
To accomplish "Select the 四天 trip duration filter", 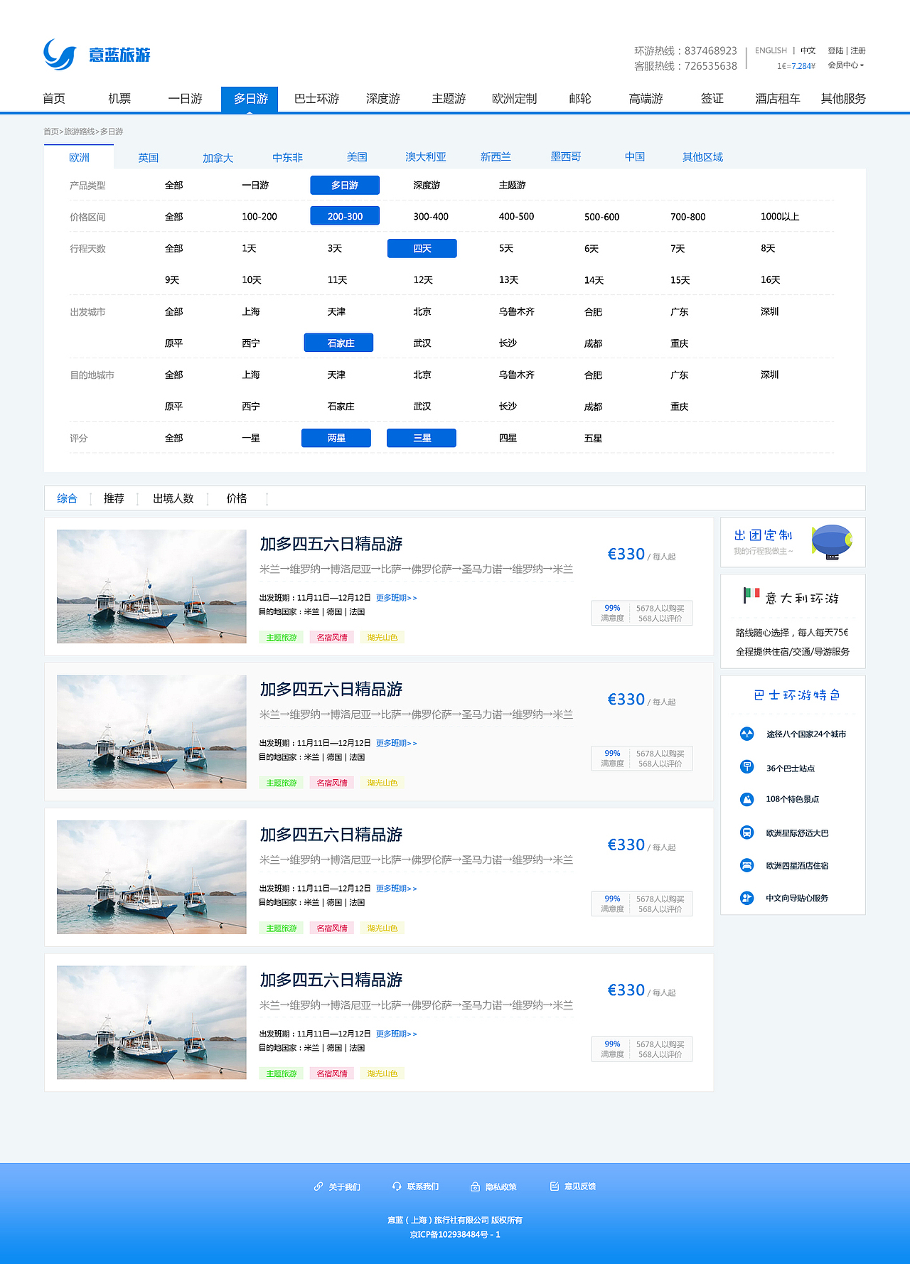I will pyautogui.click(x=422, y=248).
